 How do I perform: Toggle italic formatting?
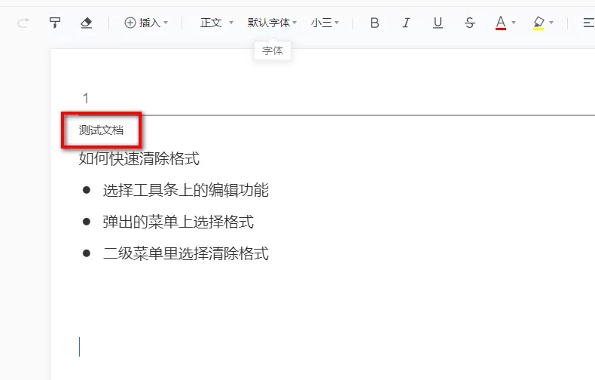406,23
